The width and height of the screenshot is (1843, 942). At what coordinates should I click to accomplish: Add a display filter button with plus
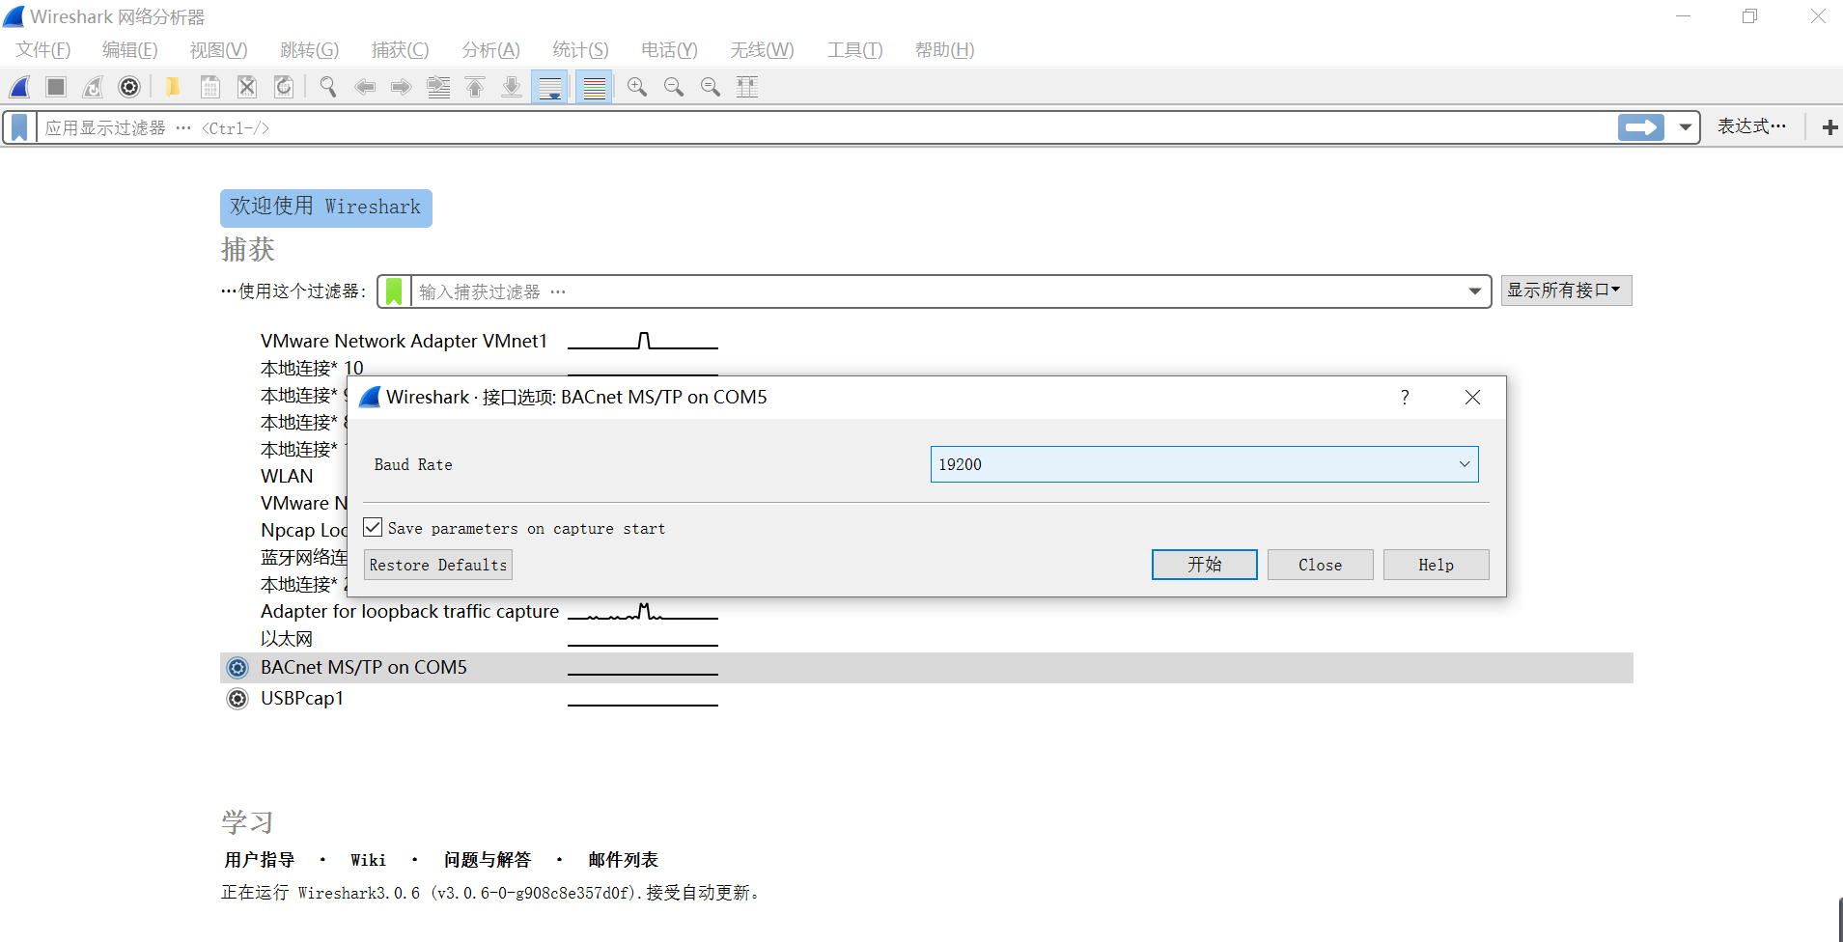tap(1829, 127)
